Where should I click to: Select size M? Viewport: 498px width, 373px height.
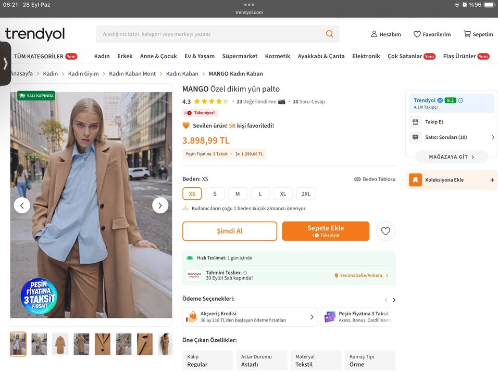point(238,194)
